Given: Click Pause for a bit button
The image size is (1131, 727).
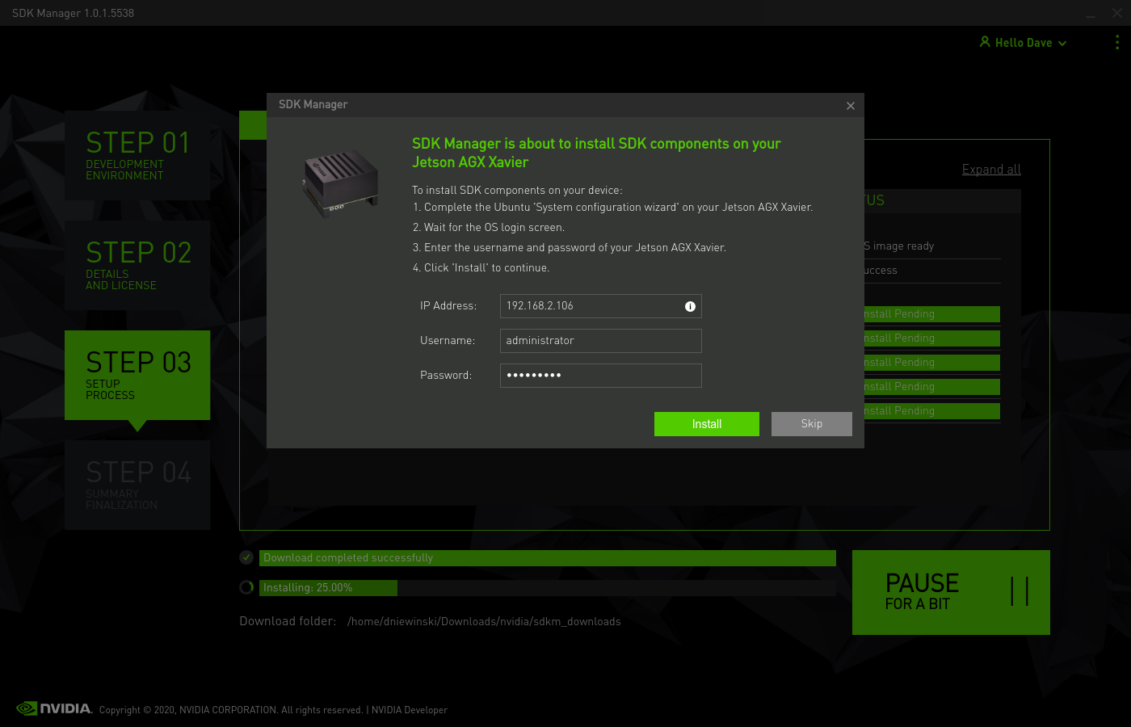Looking at the screenshot, I should (951, 592).
